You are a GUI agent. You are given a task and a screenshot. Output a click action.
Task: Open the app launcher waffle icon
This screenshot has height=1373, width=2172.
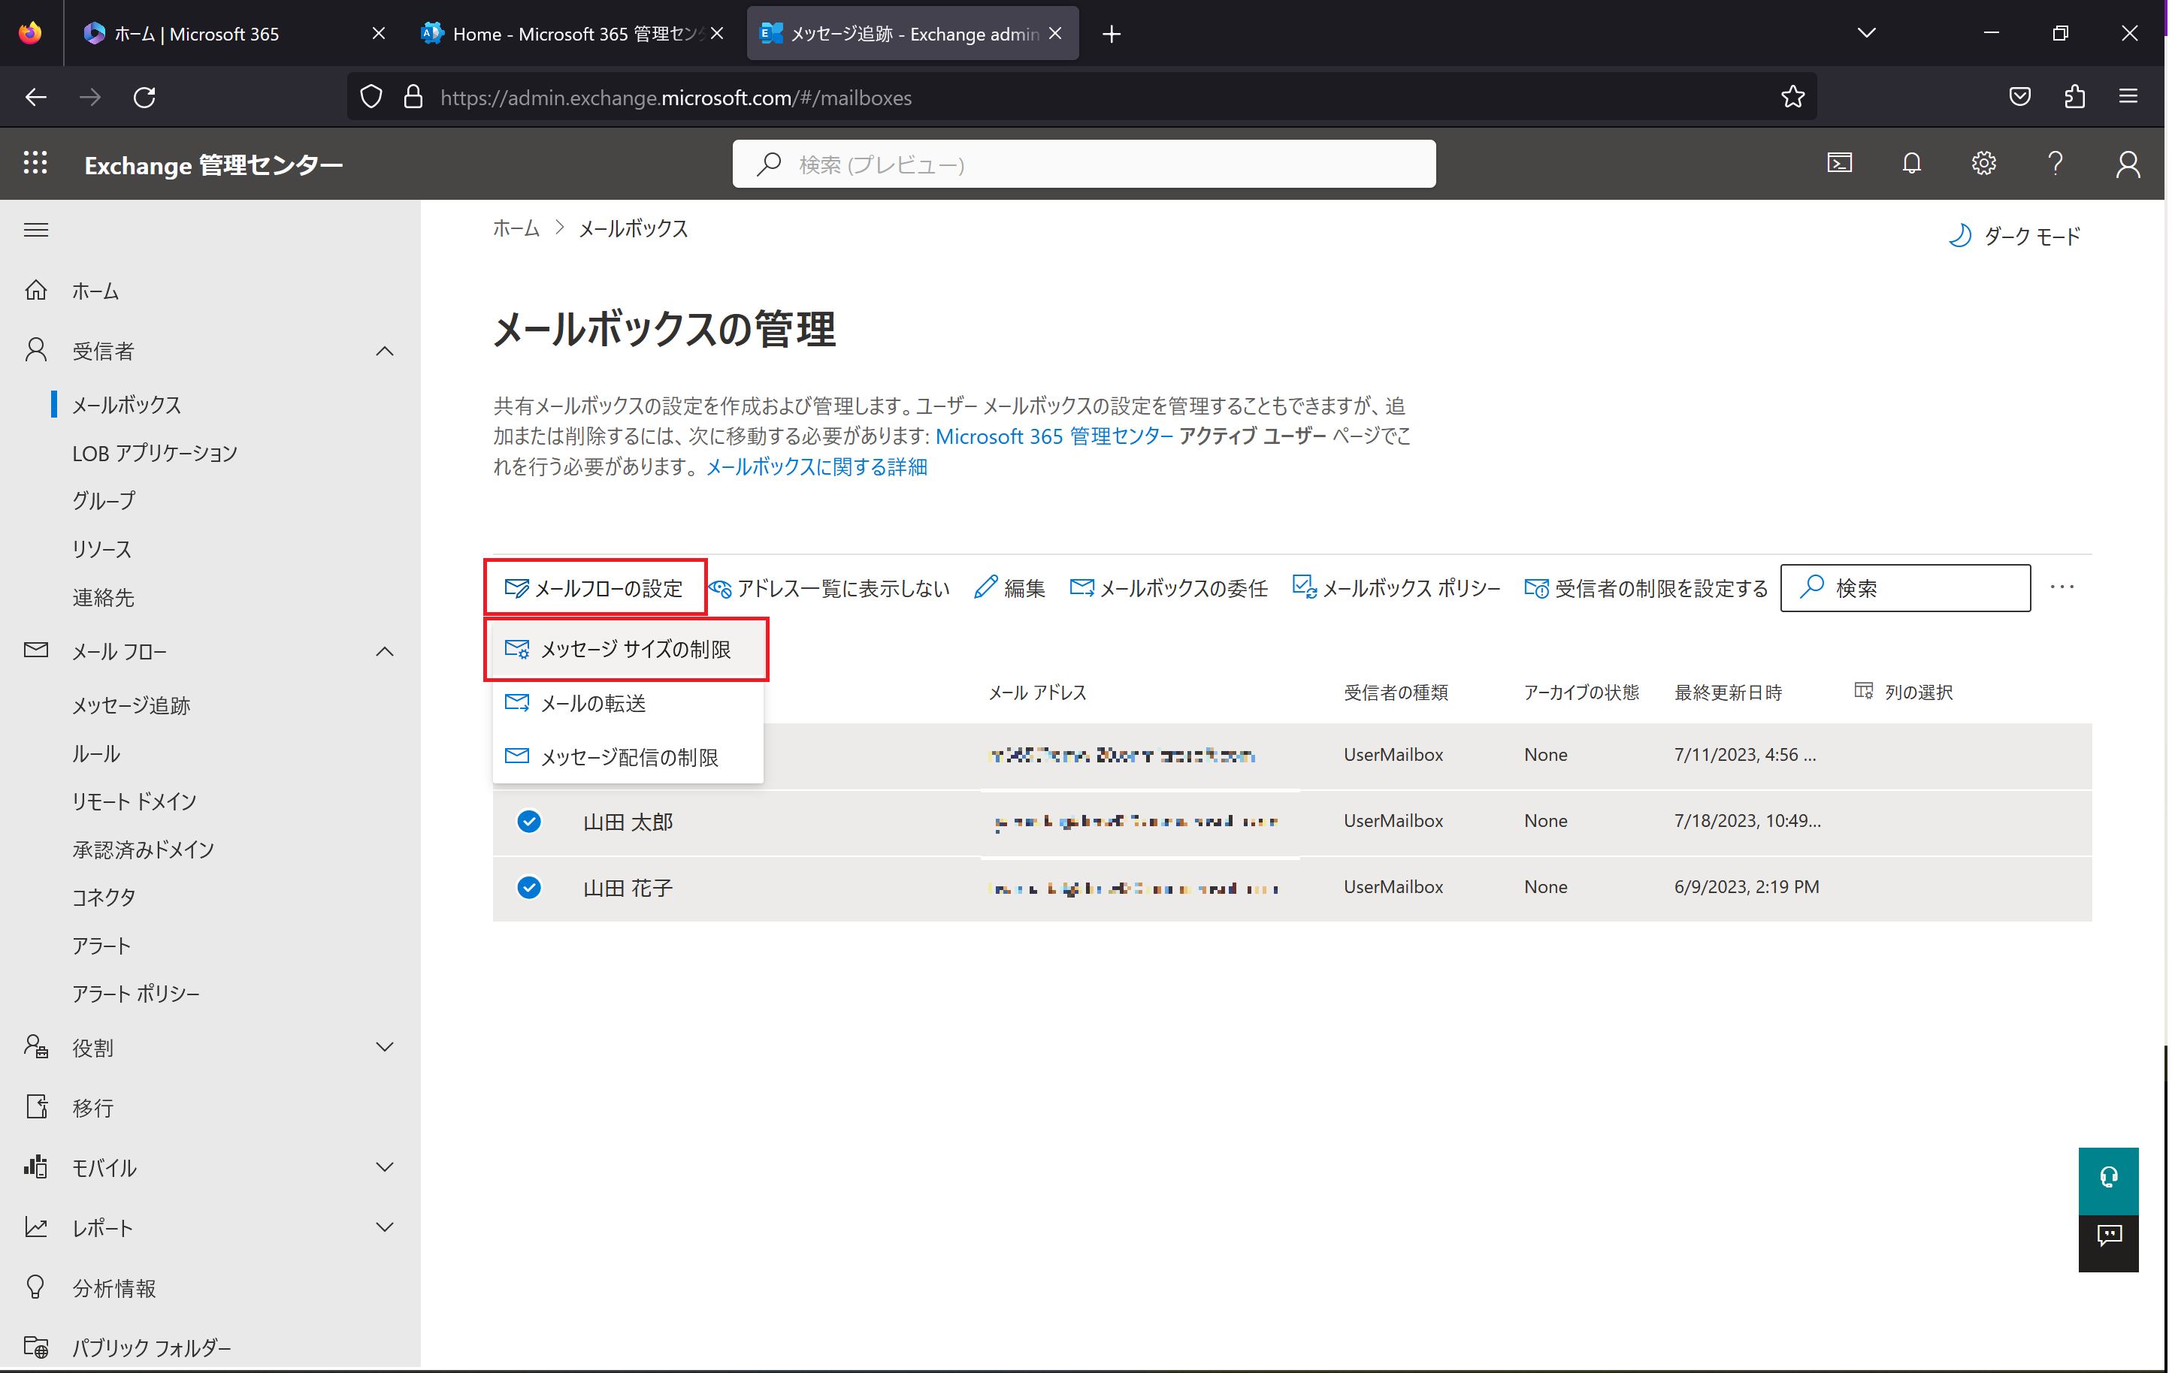35,163
